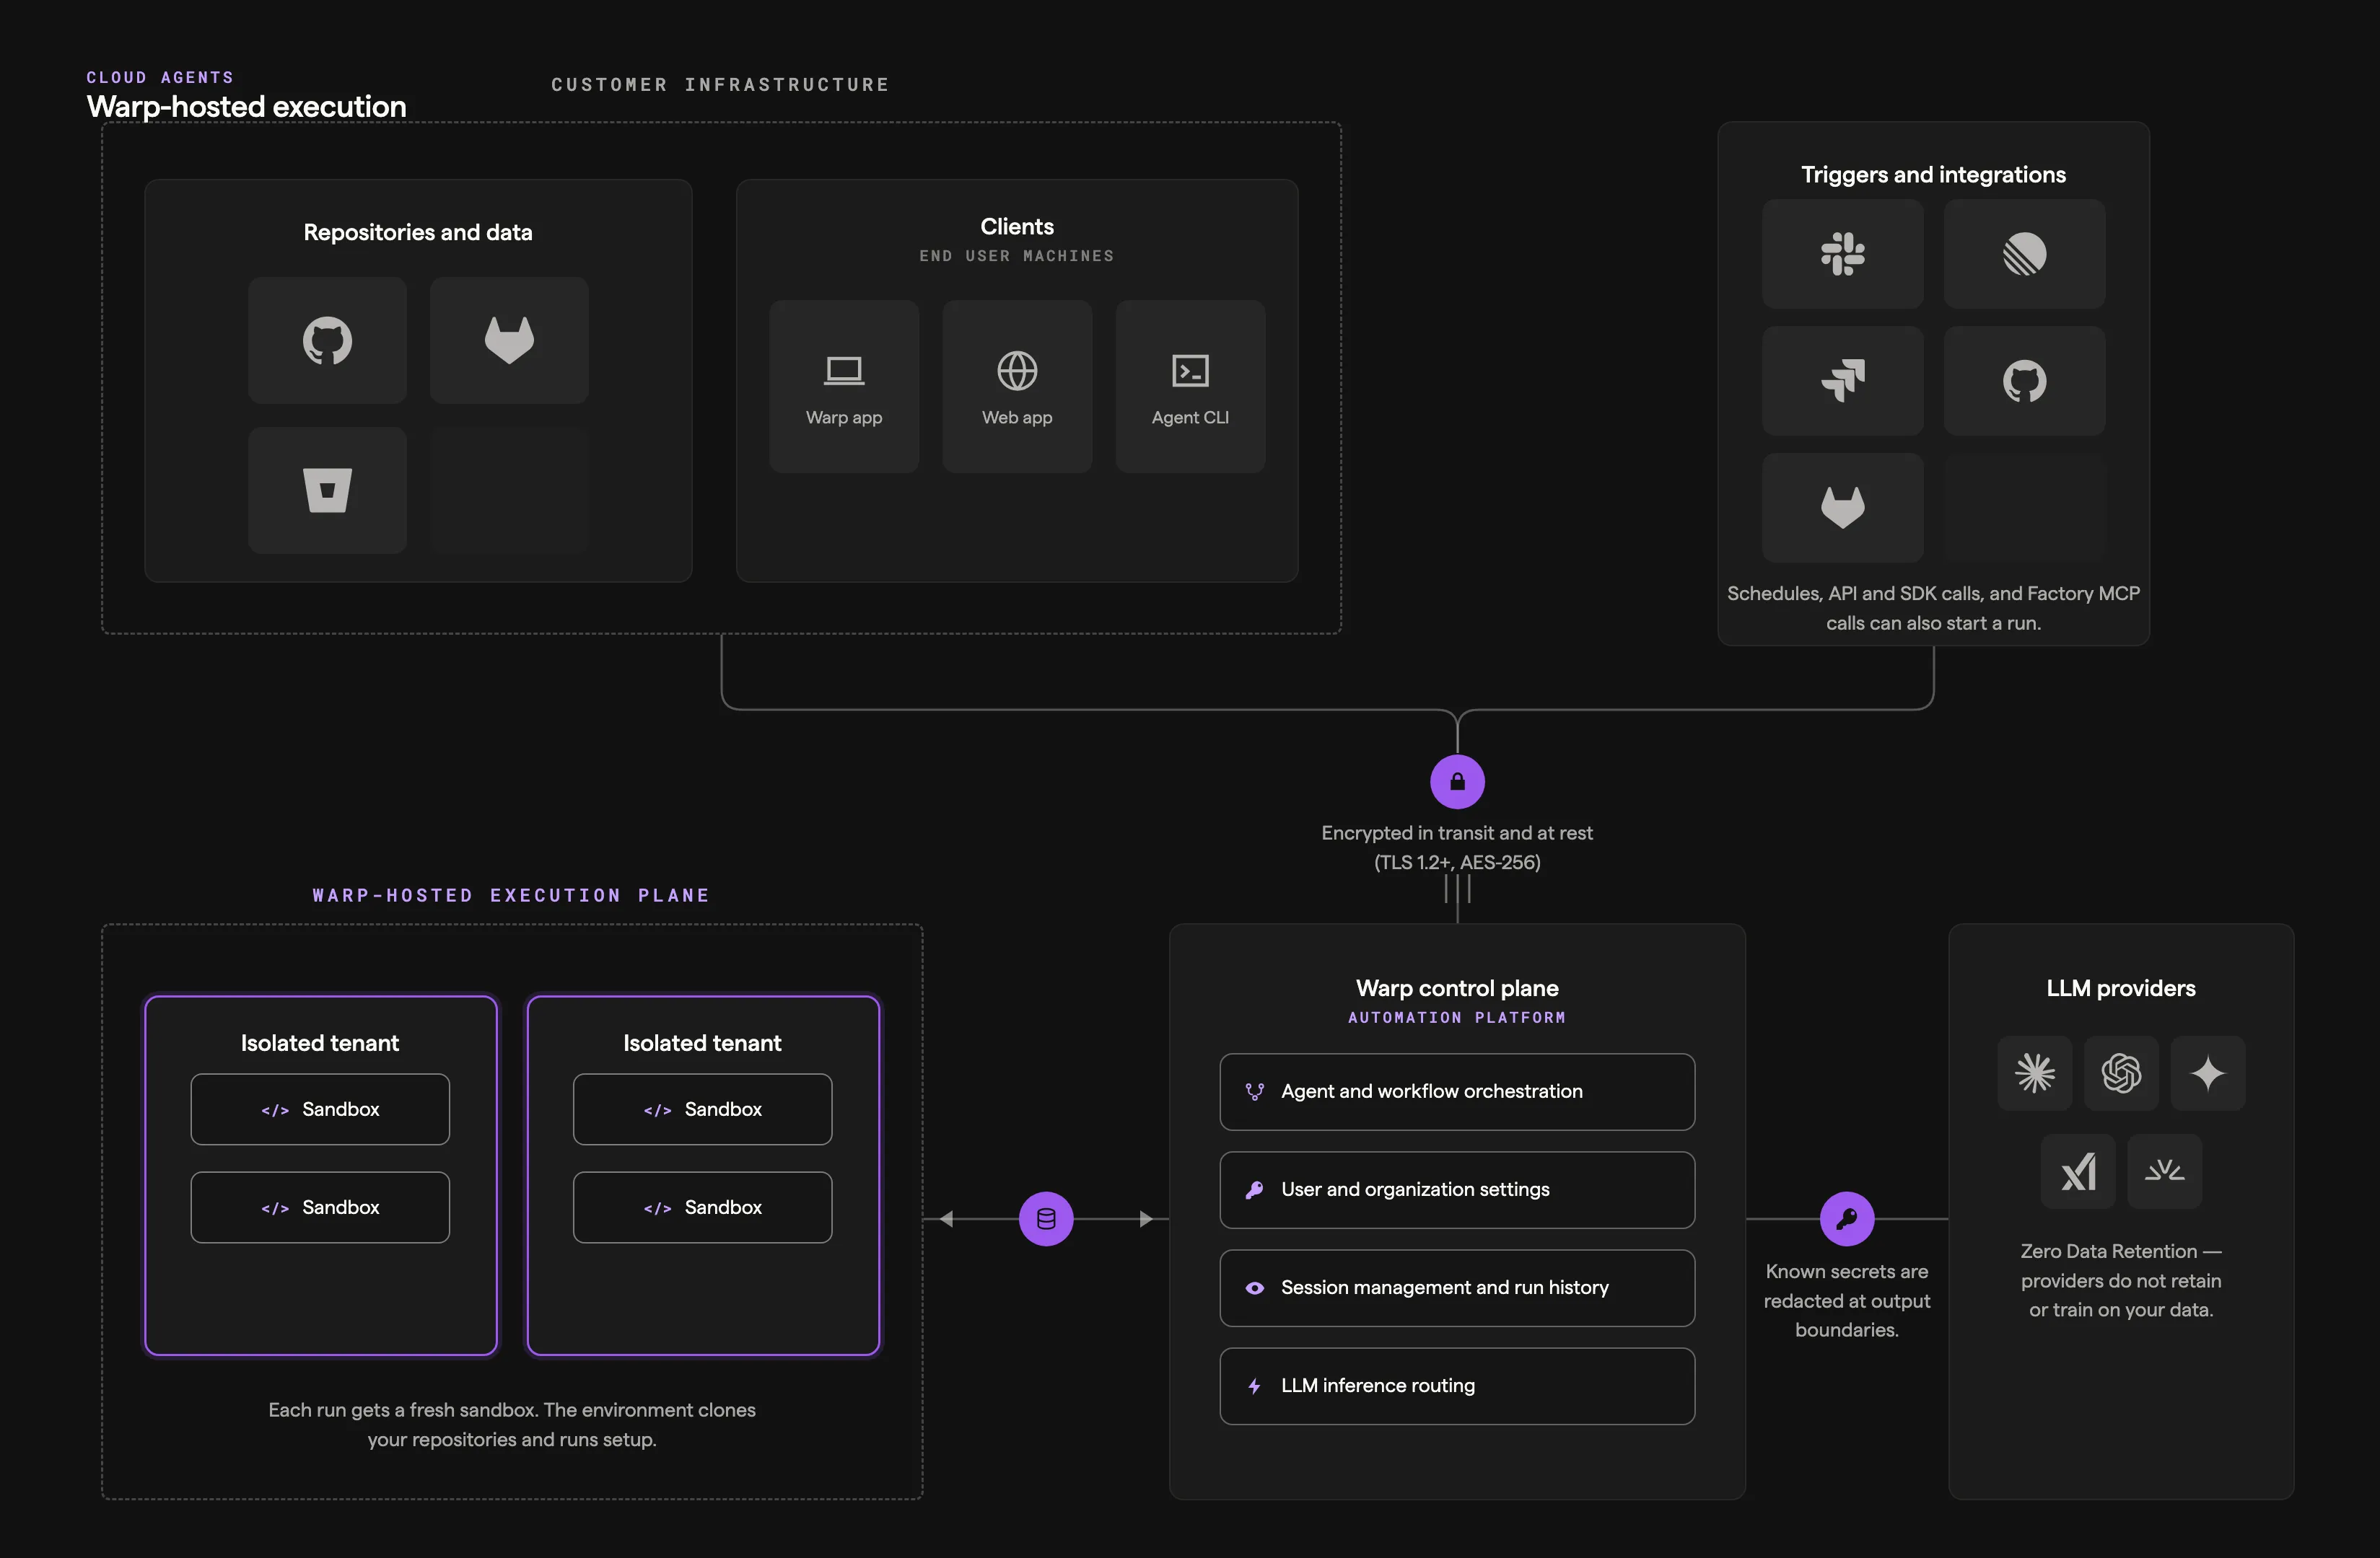Screen dimensions: 2380x1558
Task: Click the Warp control plane title
Action: click(x=1457, y=987)
